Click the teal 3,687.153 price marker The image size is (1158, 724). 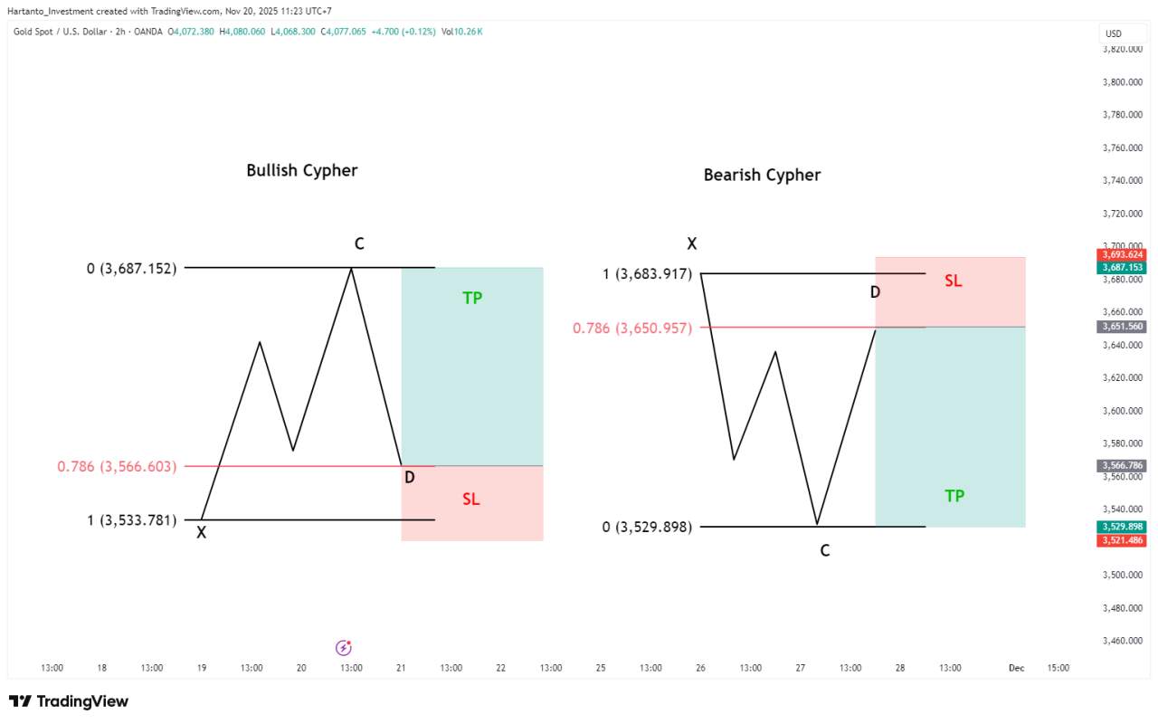[x=1122, y=268]
